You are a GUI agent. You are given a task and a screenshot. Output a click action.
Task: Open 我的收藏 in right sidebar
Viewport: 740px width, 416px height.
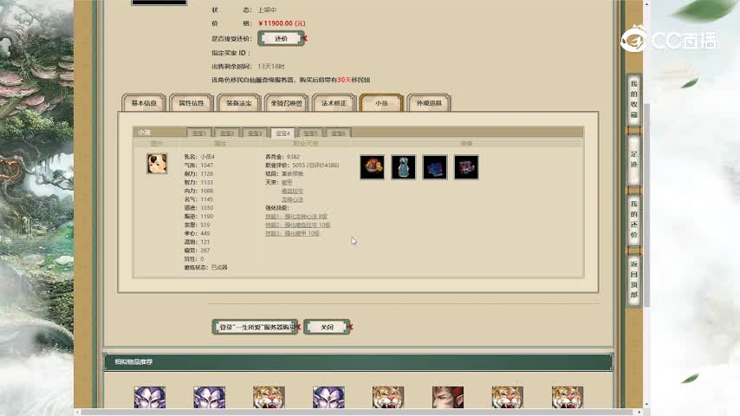pyautogui.click(x=633, y=99)
